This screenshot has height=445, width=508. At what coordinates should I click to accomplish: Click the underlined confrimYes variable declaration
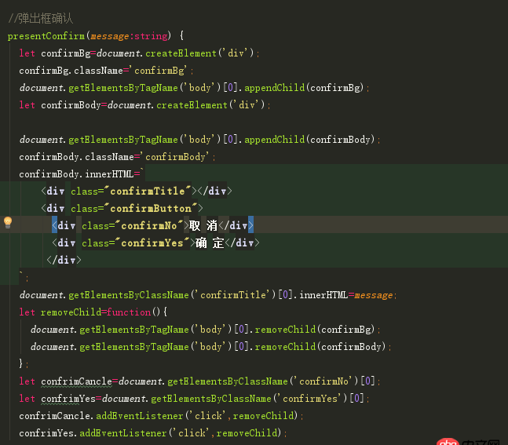click(68, 399)
